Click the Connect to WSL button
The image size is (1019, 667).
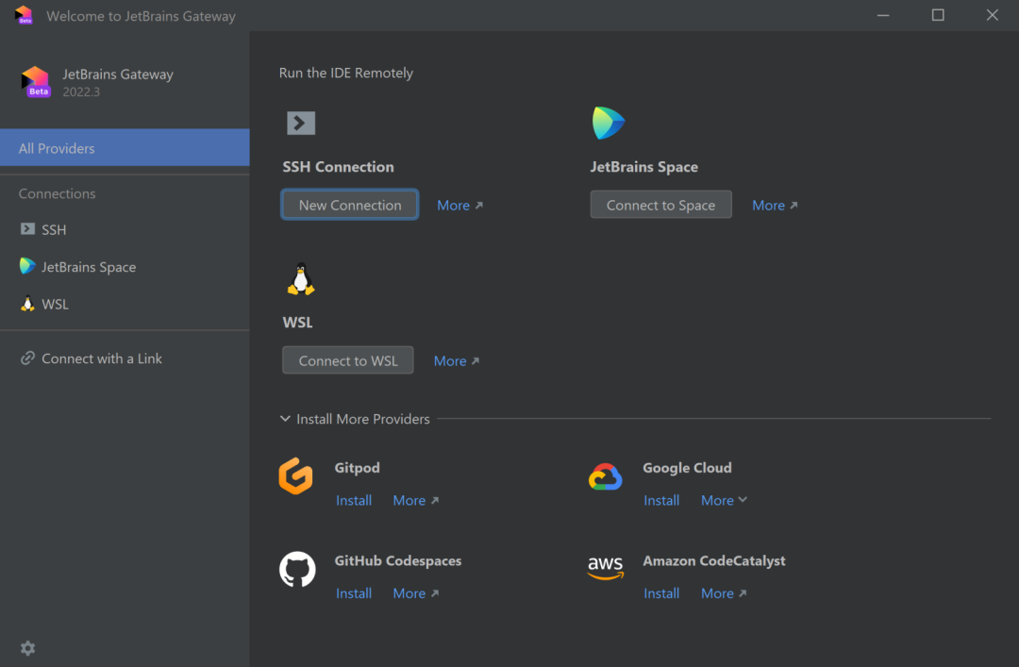pos(347,360)
